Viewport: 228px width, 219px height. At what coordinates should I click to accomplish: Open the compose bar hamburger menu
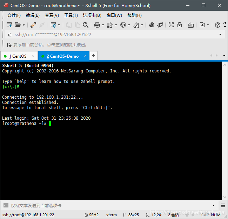(x=223, y=205)
